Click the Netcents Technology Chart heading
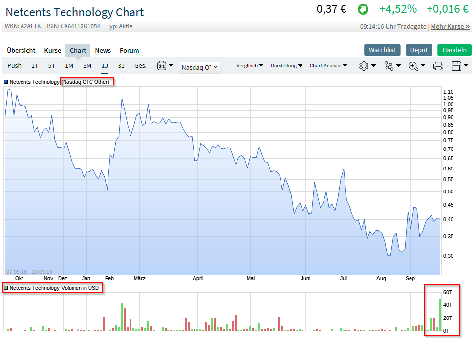 pos(75,12)
